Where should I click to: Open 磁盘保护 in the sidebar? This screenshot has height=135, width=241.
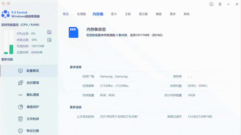(29, 107)
